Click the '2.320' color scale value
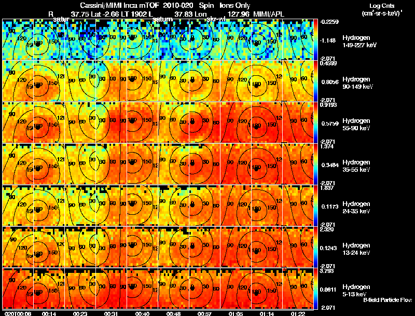The width and height of the screenshot is (415, 316). (x=327, y=229)
